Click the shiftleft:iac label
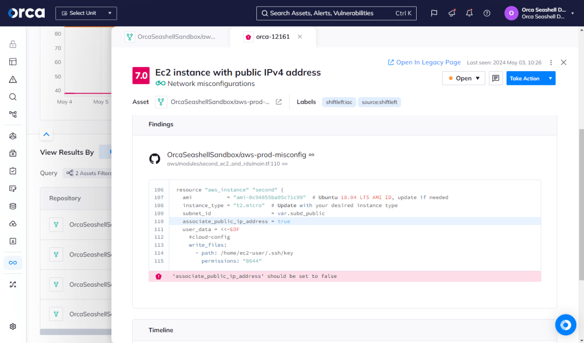 (339, 102)
